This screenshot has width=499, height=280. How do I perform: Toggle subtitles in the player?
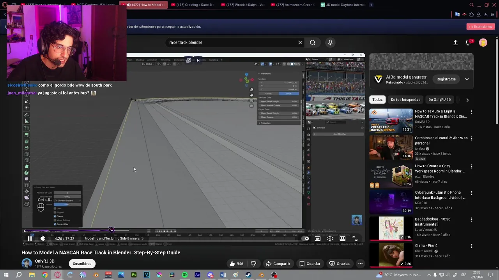pyautogui.click(x=318, y=238)
